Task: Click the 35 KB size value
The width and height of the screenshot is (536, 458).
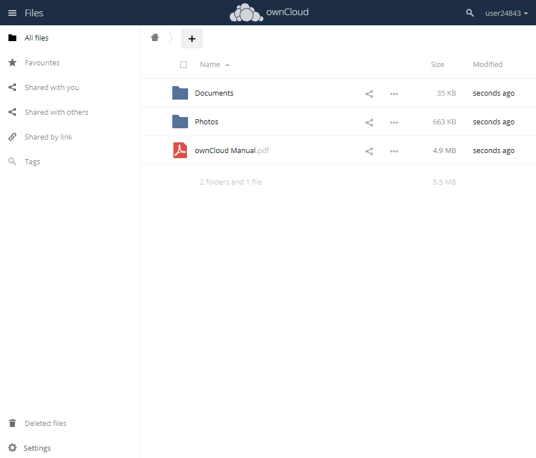Action: [x=446, y=93]
